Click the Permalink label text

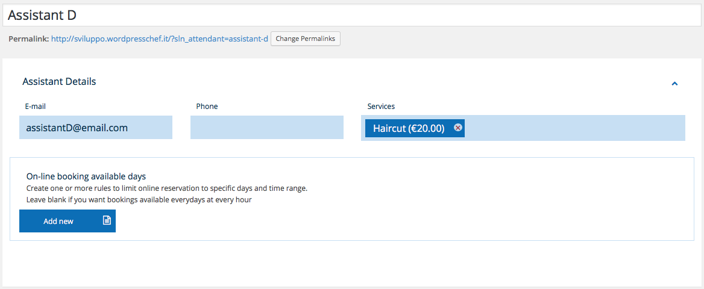(28, 39)
